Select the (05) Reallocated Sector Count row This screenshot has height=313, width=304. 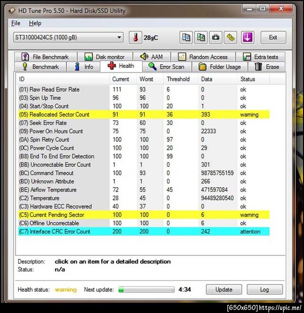[143, 114]
